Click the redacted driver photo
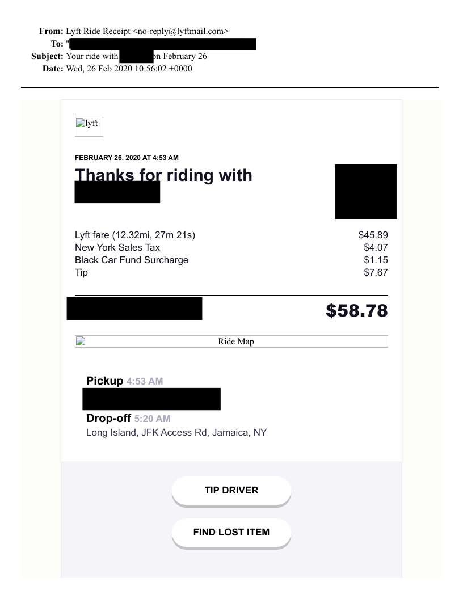The image size is (463, 599). [365, 191]
